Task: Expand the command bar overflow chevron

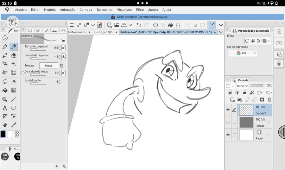Action: click(221, 25)
